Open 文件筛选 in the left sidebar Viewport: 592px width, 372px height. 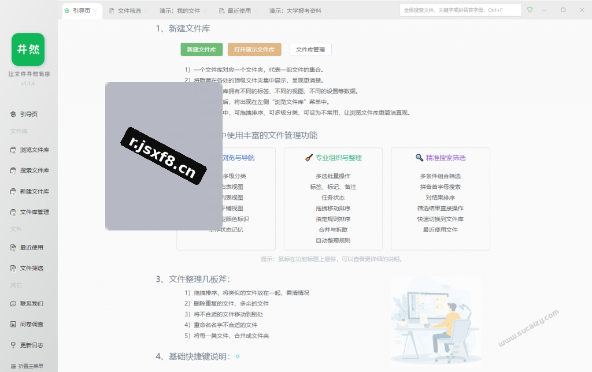pyautogui.click(x=27, y=268)
